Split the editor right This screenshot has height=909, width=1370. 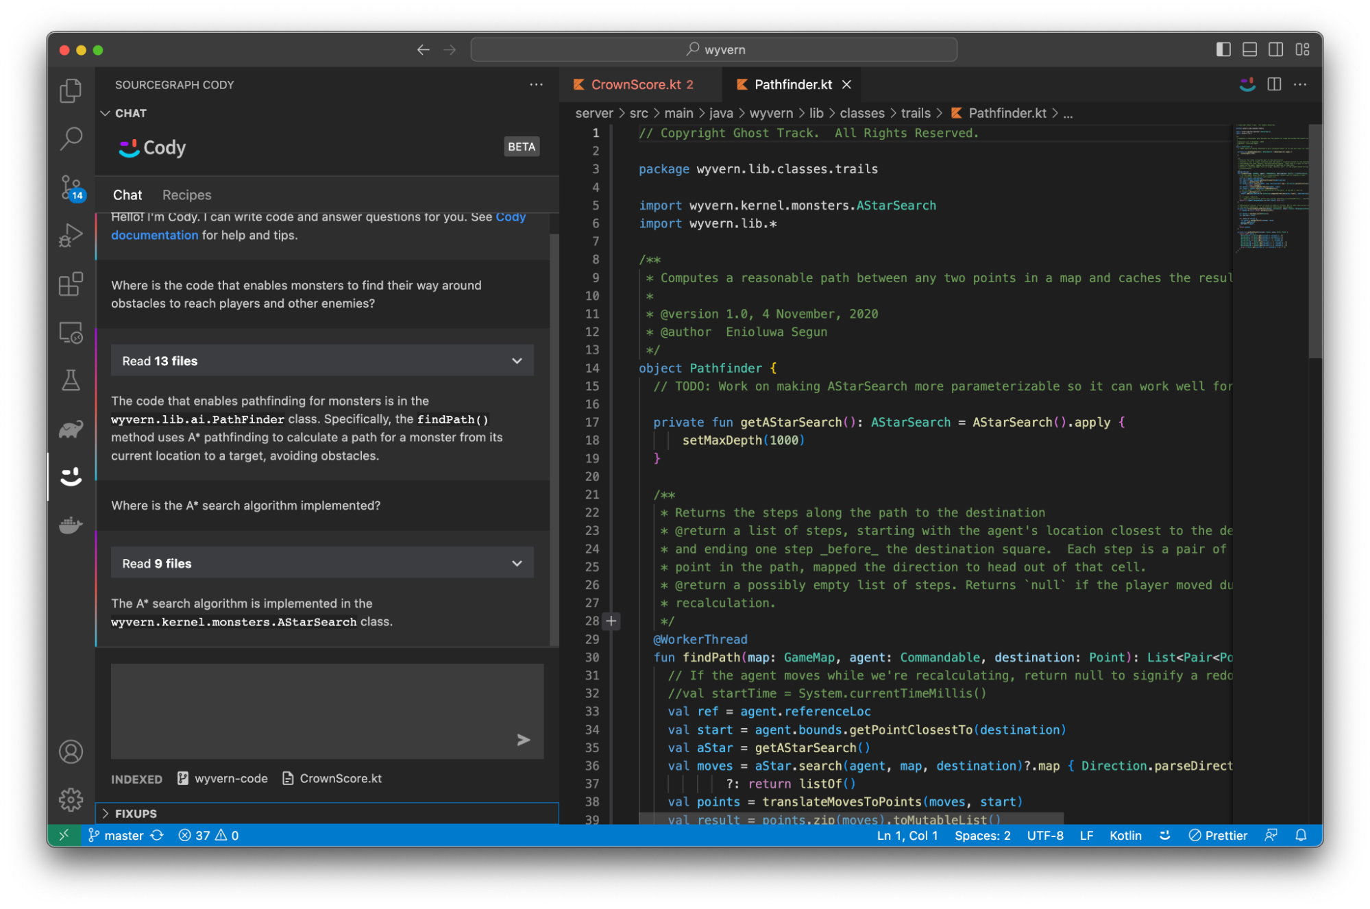[x=1274, y=84]
